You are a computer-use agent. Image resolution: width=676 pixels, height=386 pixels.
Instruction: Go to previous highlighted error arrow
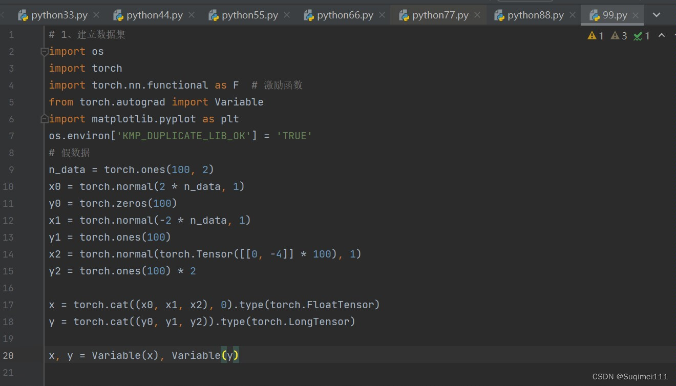pos(662,35)
